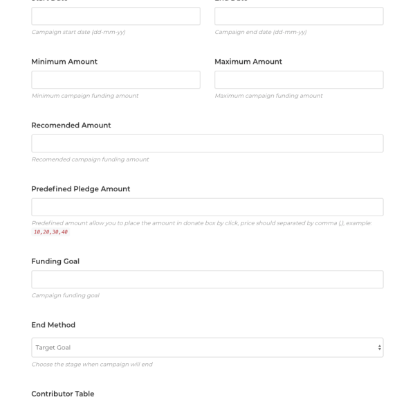Screen dimensions: 415x402
Task: Click the Maximum Amount label
Action: [248, 62]
